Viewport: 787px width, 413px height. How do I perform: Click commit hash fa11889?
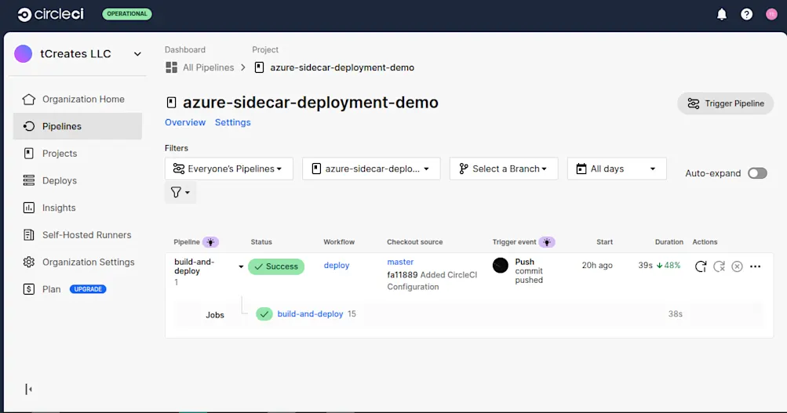click(402, 274)
